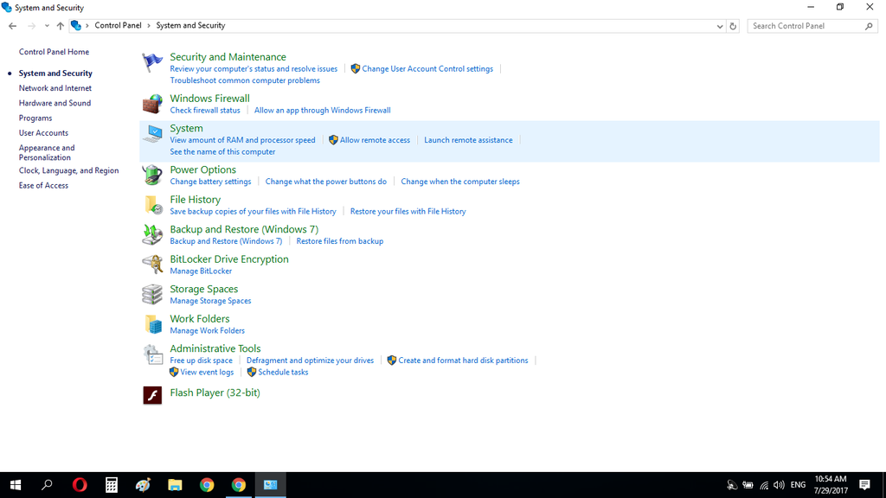Click the ENG language indicator
Image resolution: width=886 pixels, height=498 pixels.
pyautogui.click(x=798, y=485)
